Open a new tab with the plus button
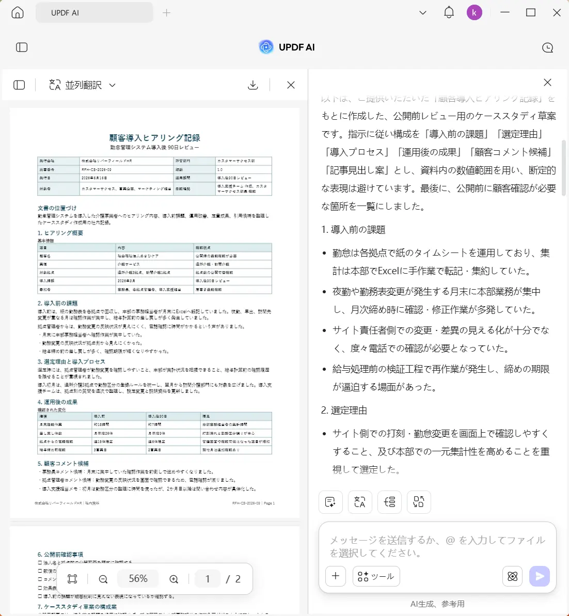Image resolution: width=569 pixels, height=616 pixels. click(x=166, y=13)
